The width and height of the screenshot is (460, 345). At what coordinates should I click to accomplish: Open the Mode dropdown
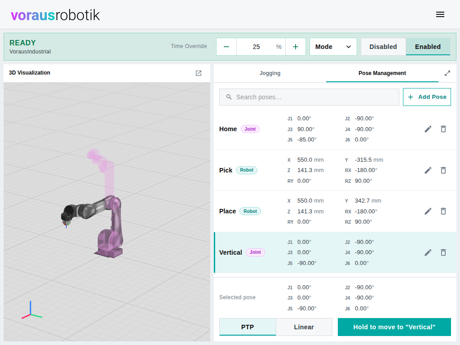click(x=333, y=47)
